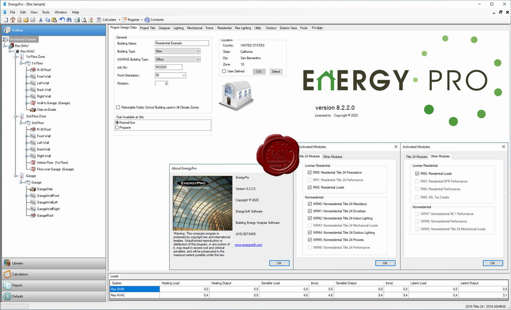Open the Register dropdown arrow
The width and height of the screenshot is (511, 310).
coord(142,20)
